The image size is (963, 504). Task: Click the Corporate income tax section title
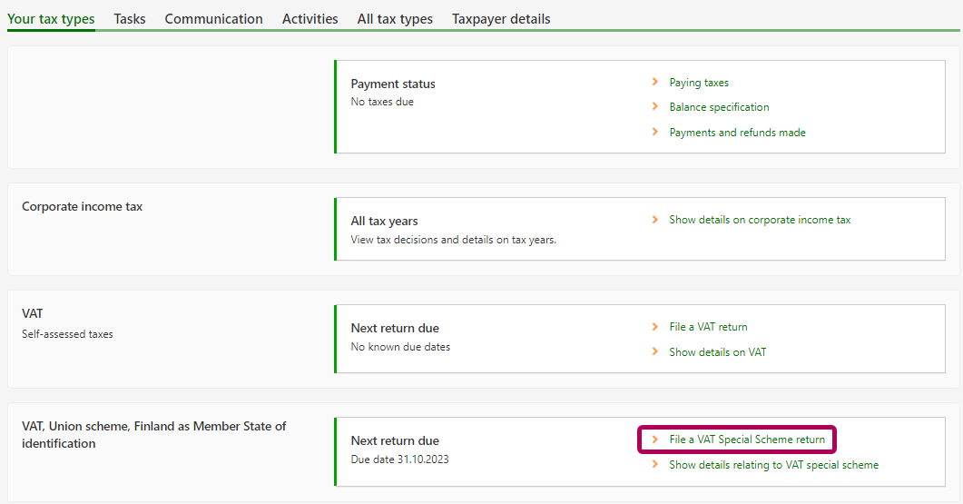82,206
